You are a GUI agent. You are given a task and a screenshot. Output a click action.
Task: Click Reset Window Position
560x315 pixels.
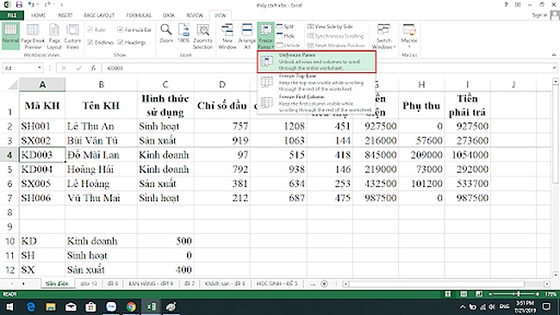click(336, 46)
